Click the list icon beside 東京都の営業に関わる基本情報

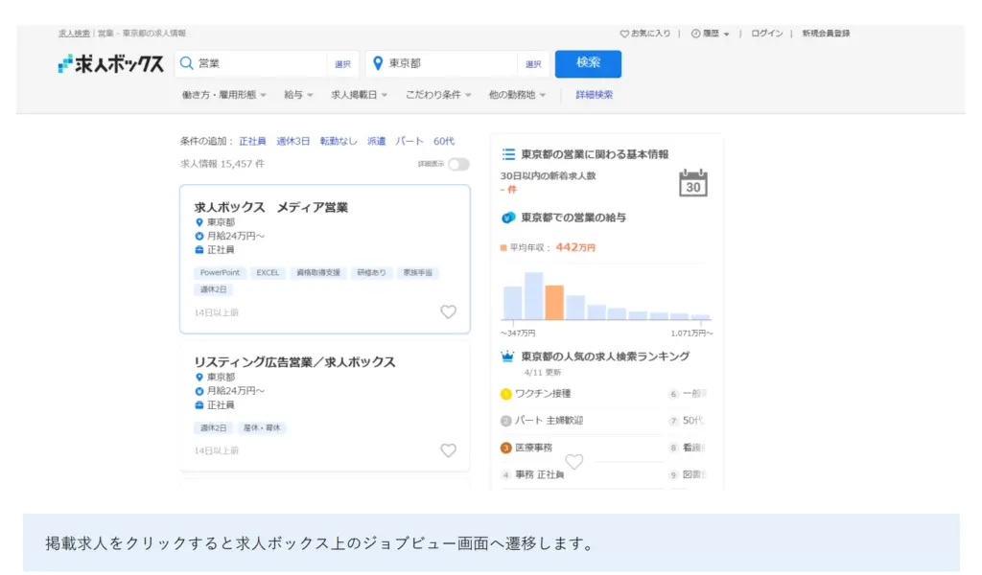click(x=508, y=154)
